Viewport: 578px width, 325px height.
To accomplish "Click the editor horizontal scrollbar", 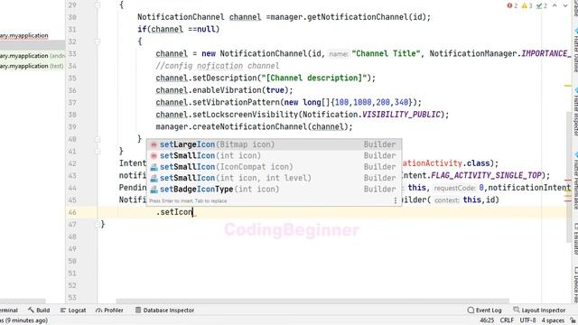I will [x=312, y=301].
